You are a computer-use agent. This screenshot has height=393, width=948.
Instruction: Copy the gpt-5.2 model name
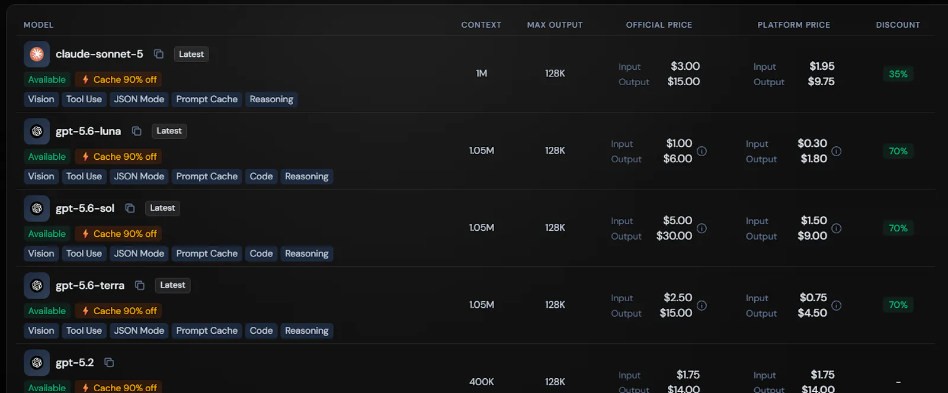(109, 362)
